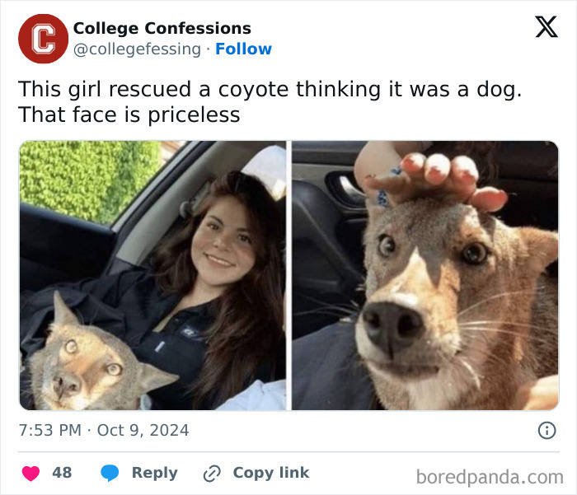Click the @collegefessing handle
577x495 pixels.
pyautogui.click(x=138, y=49)
